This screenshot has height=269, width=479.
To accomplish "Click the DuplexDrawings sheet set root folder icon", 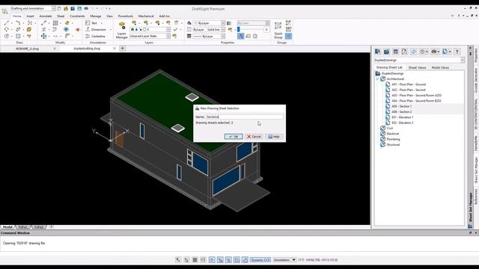I will point(378,73).
